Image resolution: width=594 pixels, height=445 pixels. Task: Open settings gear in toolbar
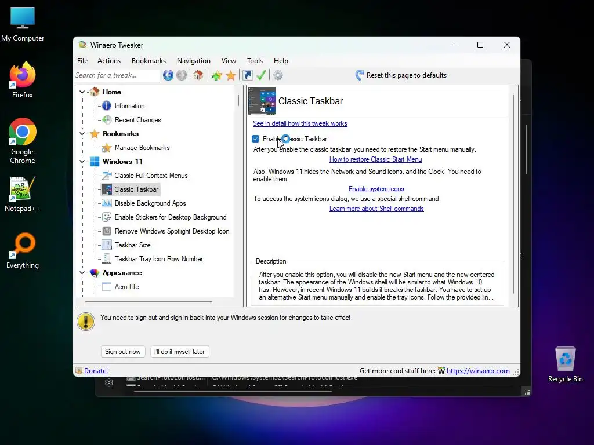[x=278, y=75]
